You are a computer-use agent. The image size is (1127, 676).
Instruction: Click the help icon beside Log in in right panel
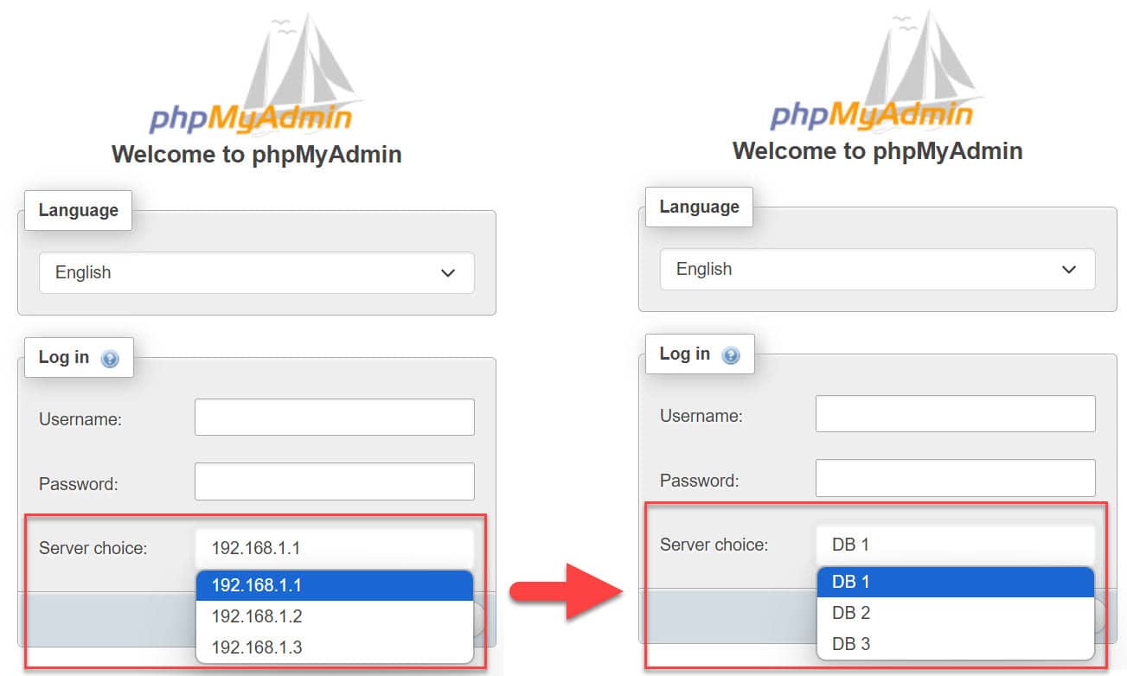(x=731, y=355)
